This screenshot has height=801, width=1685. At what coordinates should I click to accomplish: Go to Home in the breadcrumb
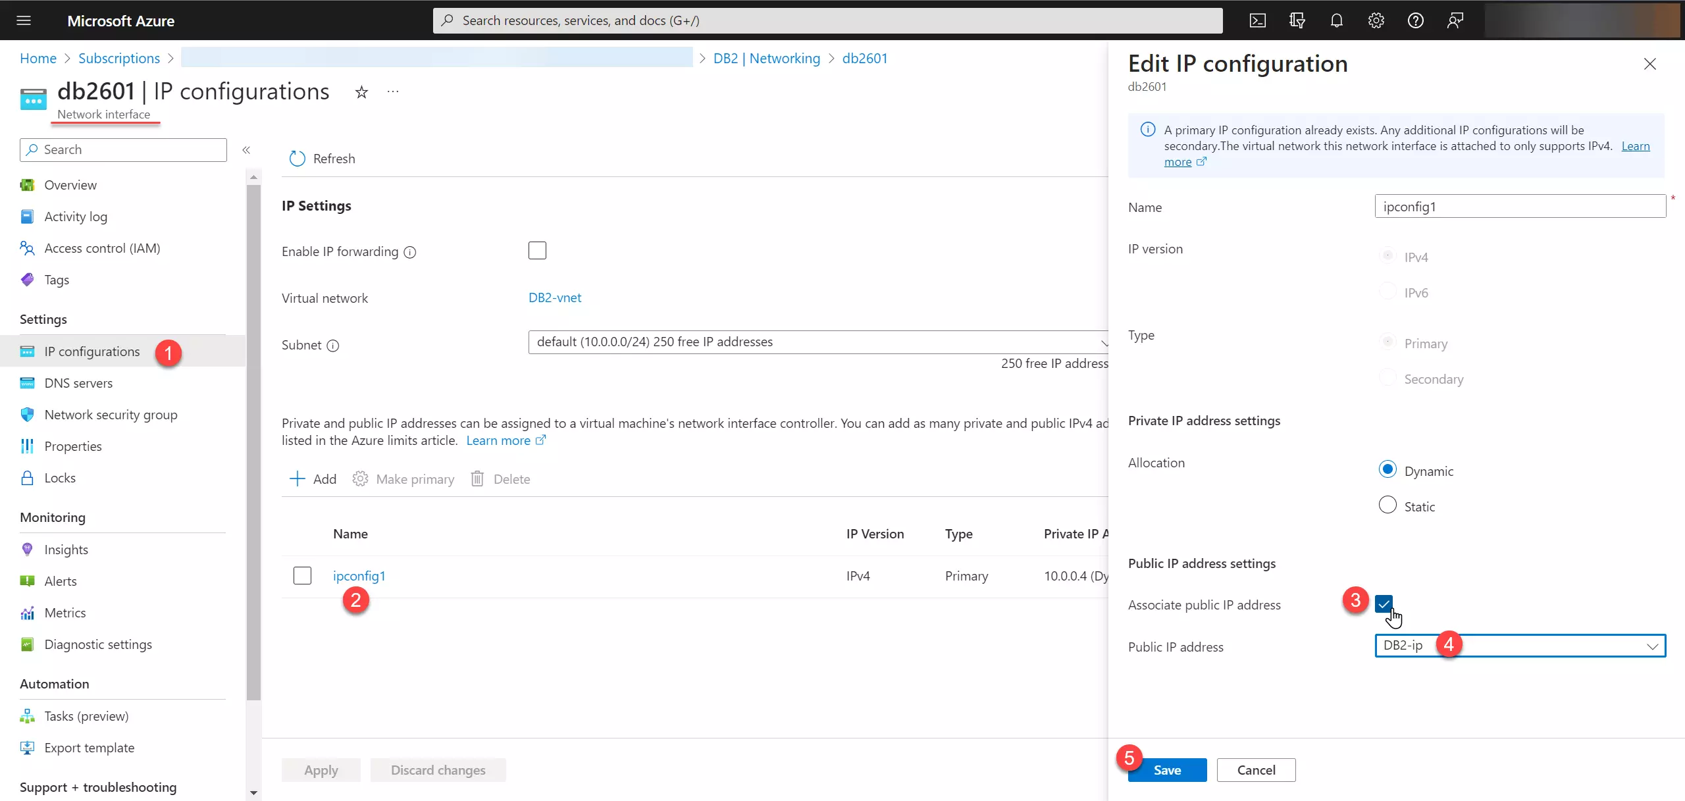38,58
